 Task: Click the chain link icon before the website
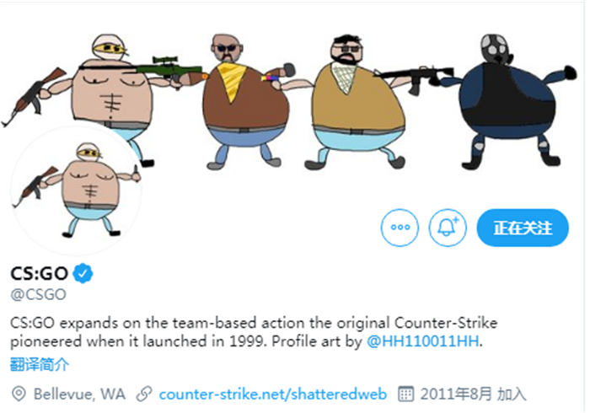(x=144, y=394)
